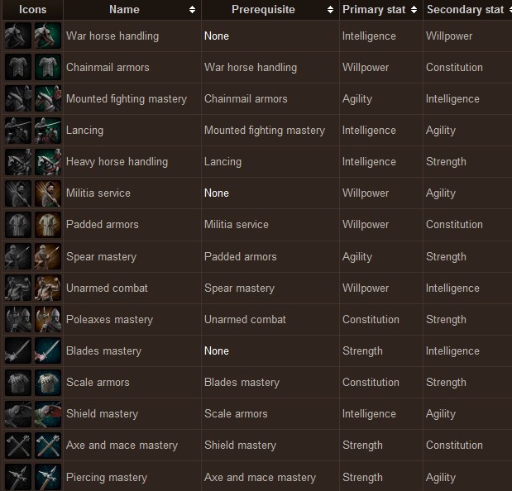
Task: Open the Mounted fighting mastery skill name
Action: point(127,98)
